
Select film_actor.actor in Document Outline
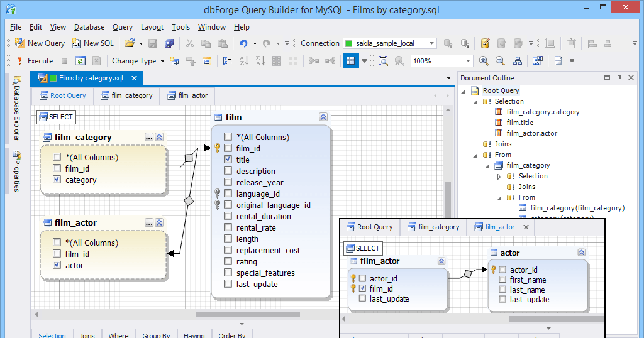532,133
